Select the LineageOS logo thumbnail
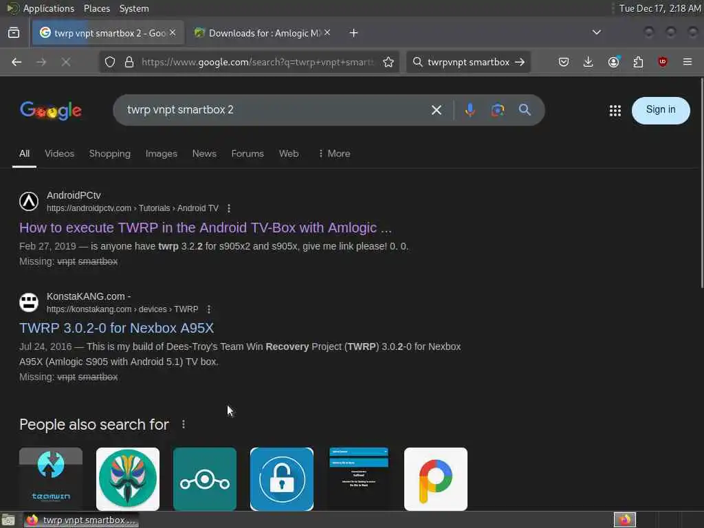Viewport: 704px width, 528px height. pos(205,478)
